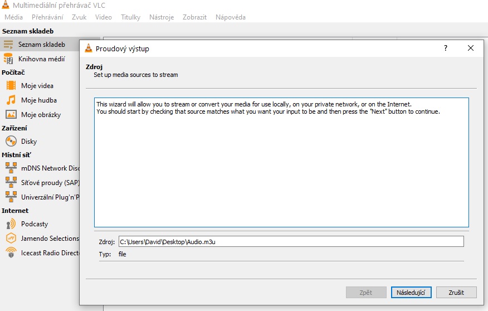Click the Následující button
Viewport: 488px width, 311px height.
pos(411,292)
